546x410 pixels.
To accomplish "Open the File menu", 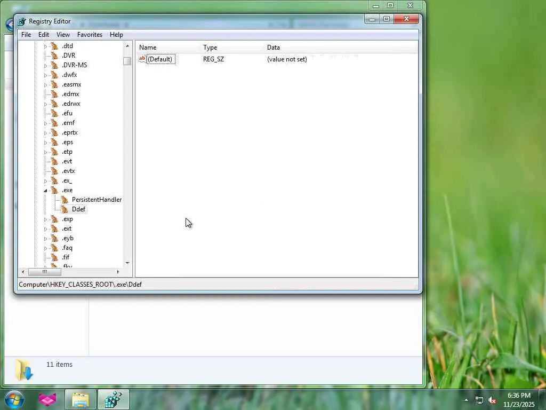I will coord(26,35).
